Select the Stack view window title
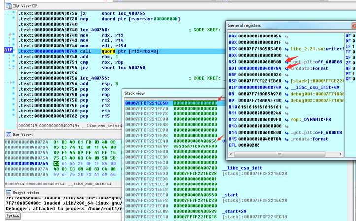Image resolution: width=356 pixels, height=221 pixels. coord(134,93)
